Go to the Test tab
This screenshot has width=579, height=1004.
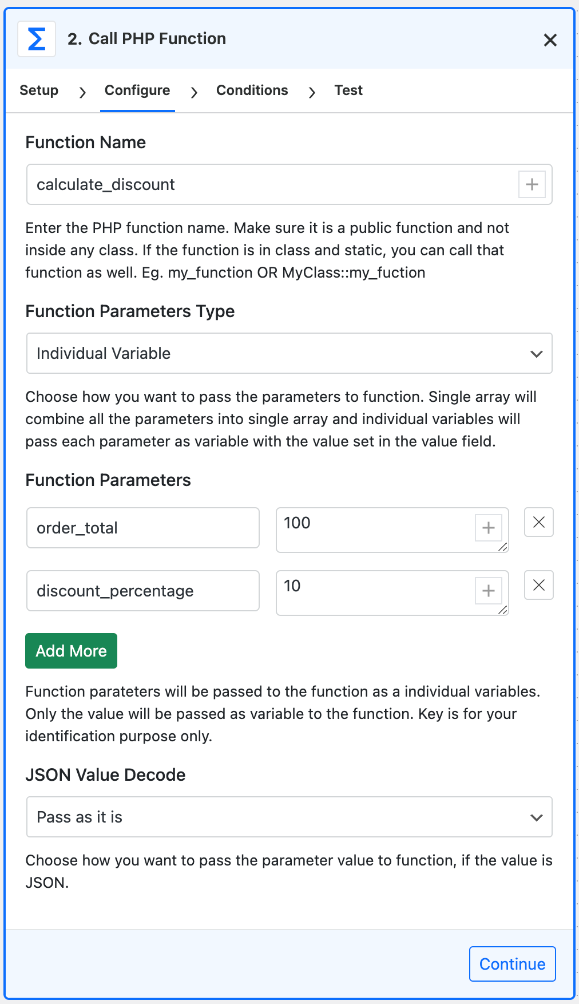pyautogui.click(x=348, y=90)
